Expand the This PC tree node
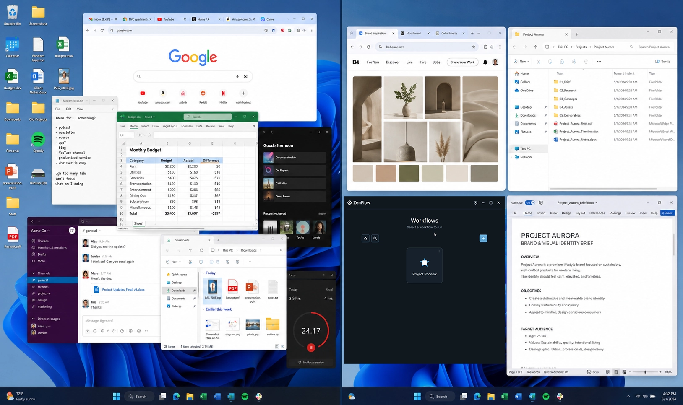The height and width of the screenshot is (405, 683). (512, 149)
